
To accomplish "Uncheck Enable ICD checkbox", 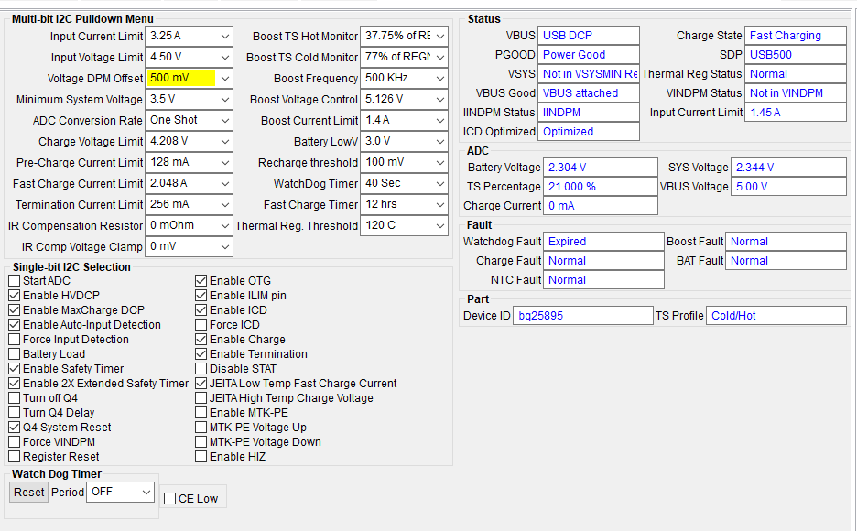I will [x=201, y=310].
